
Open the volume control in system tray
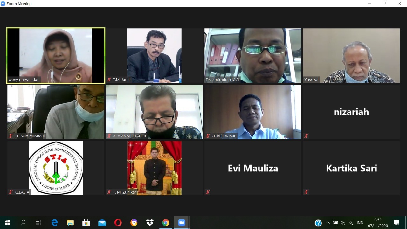pos(343,223)
